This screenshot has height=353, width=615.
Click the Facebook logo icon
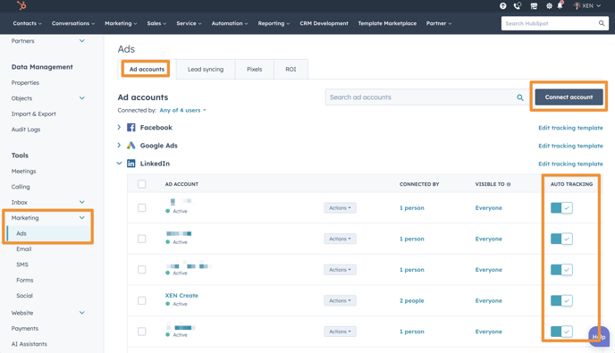131,128
